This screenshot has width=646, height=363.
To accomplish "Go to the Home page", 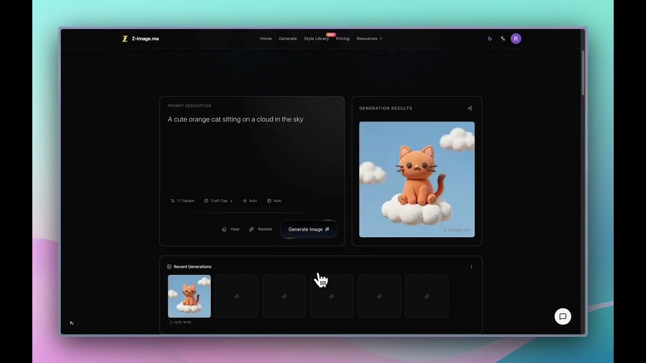I will [x=266, y=39].
